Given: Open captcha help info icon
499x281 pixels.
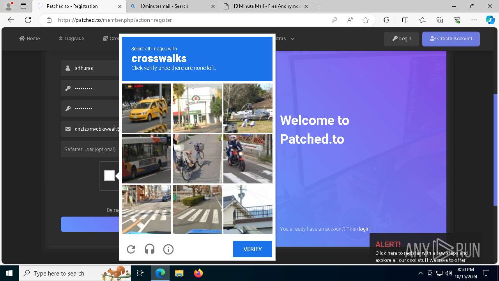Looking at the screenshot, I should pyautogui.click(x=168, y=249).
